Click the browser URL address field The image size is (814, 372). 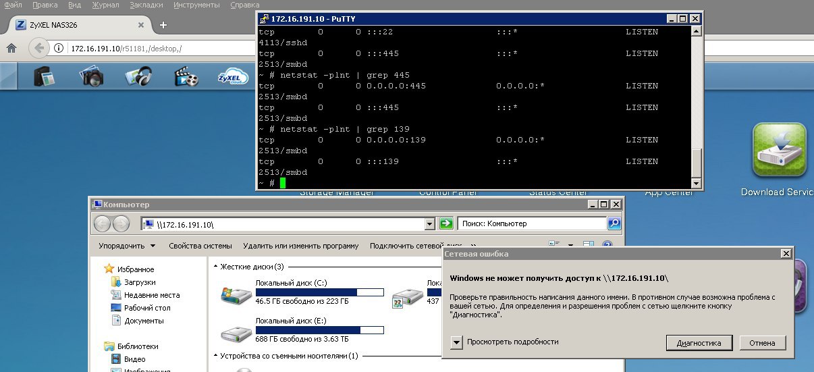162,49
